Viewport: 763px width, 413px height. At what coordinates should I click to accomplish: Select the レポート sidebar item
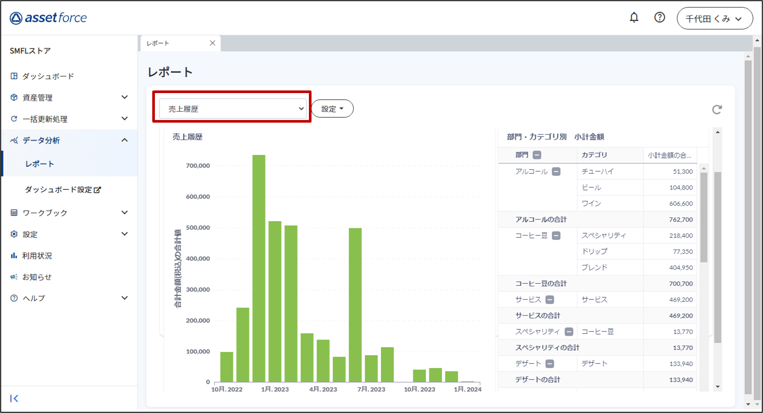tap(40, 164)
